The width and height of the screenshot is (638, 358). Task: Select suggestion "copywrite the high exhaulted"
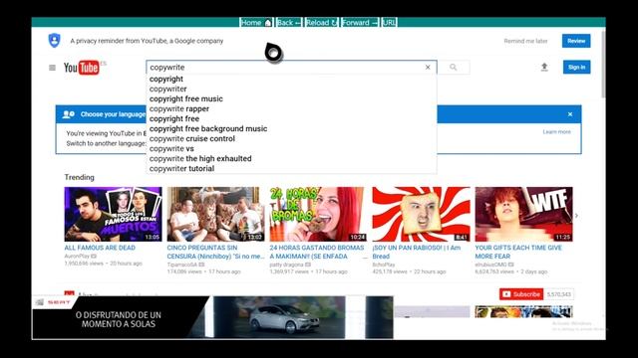click(291, 158)
